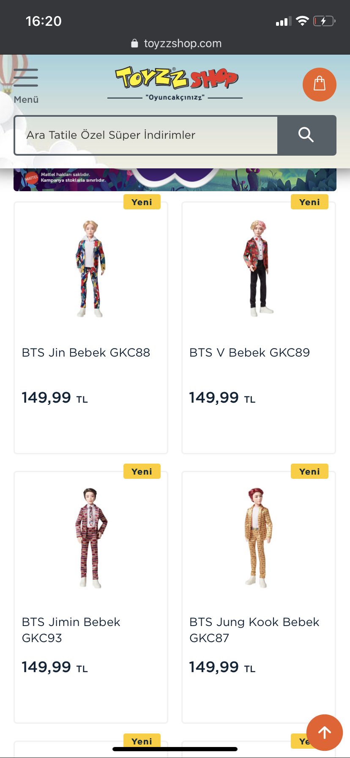The height and width of the screenshot is (758, 350).
Task: Open BTS V Bebek GKC89 product link
Action: 249,352
